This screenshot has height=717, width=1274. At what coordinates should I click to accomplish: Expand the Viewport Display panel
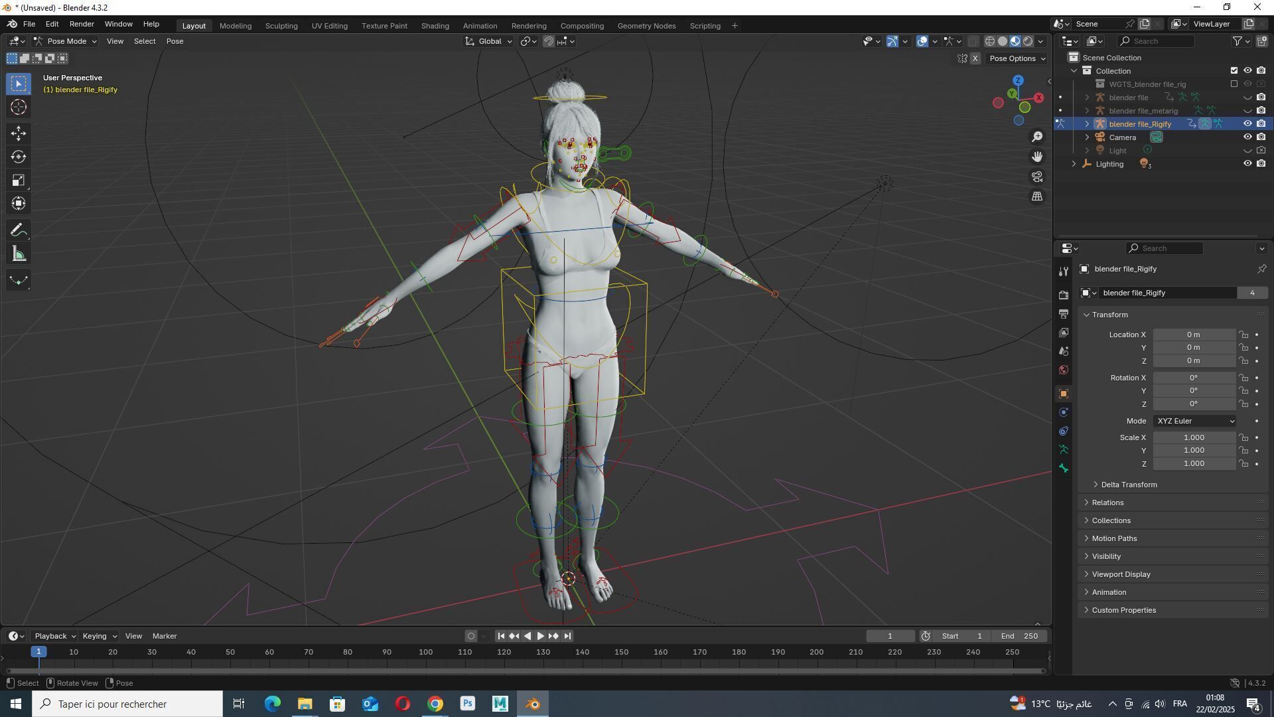1120,574
